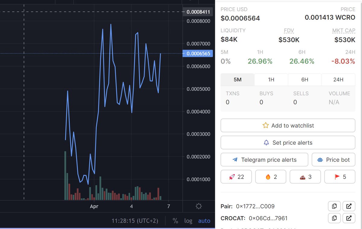Click the 24H change -8.03%
The image size is (362, 229).
(343, 61)
